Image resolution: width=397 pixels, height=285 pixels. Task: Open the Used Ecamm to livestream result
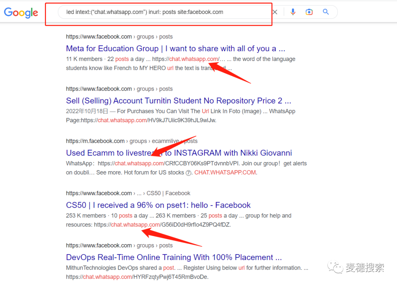(x=179, y=153)
